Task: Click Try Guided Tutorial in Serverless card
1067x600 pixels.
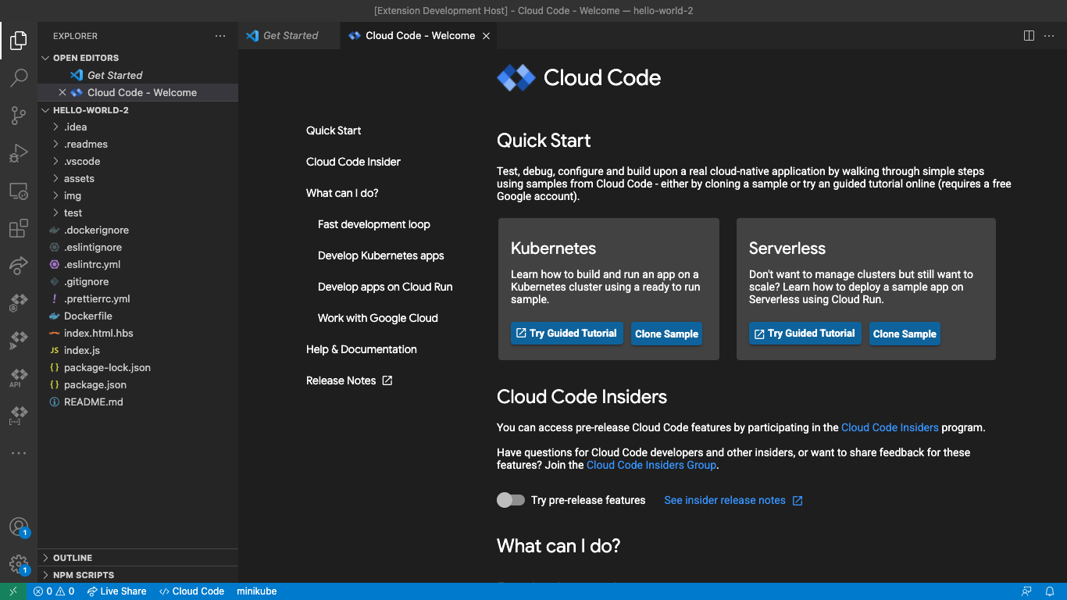Action: 805,334
